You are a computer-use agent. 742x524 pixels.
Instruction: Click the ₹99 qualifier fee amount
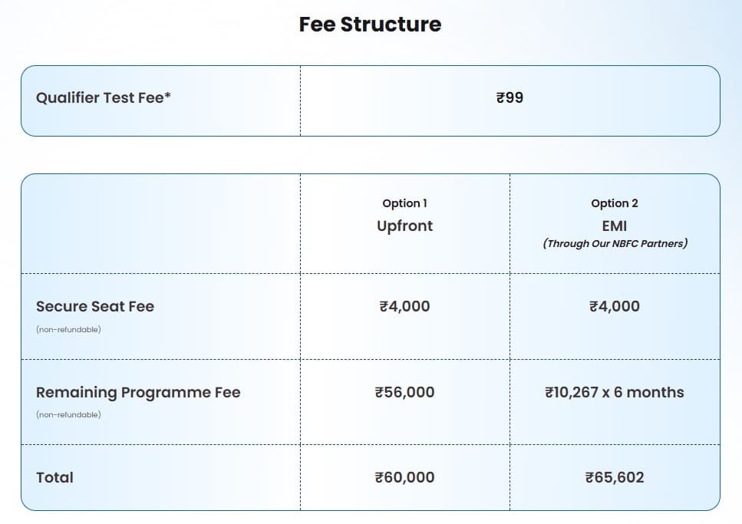pyautogui.click(x=510, y=98)
